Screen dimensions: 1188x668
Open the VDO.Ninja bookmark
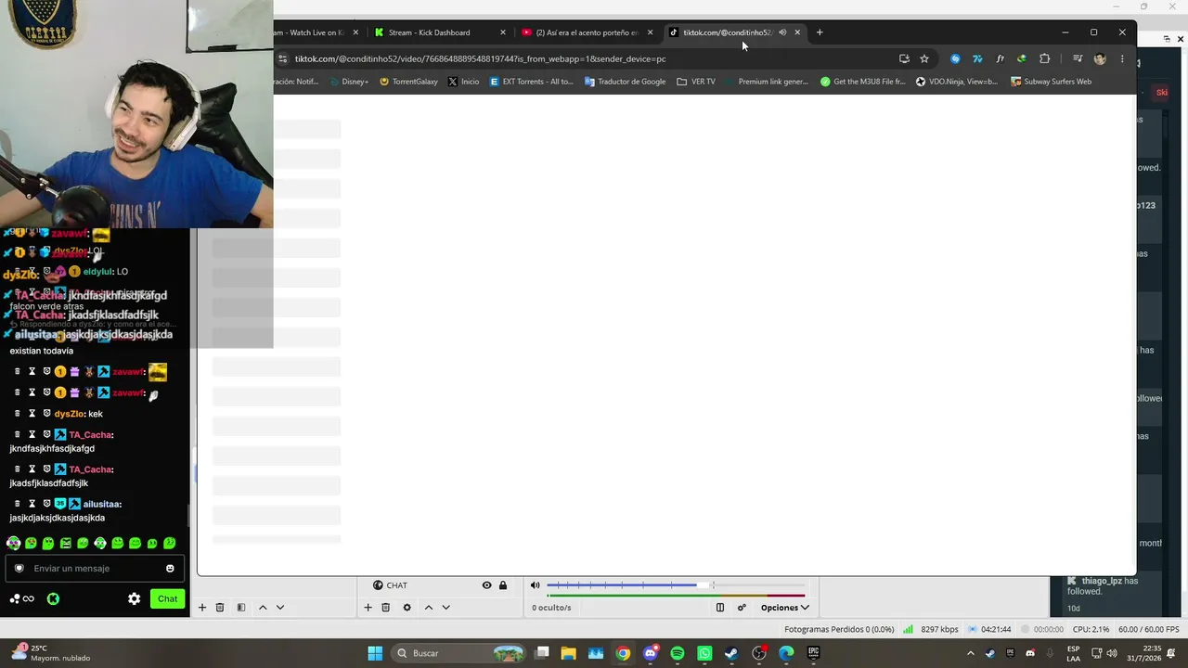[956, 82]
